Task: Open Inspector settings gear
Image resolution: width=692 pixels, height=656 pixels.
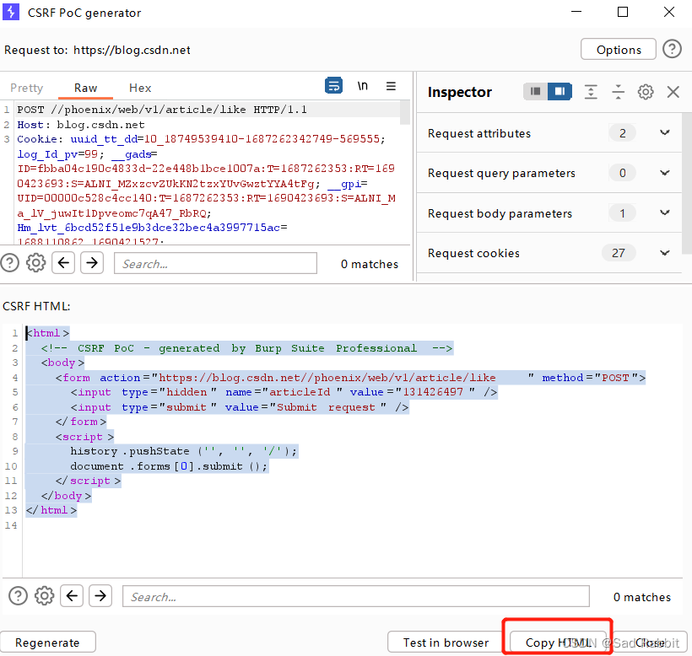Action: [x=646, y=92]
